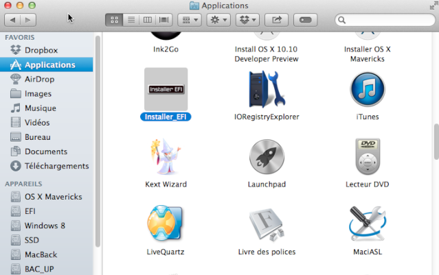Click the Applications folder title icon
The height and width of the screenshot is (275, 439).
pyautogui.click(x=194, y=5)
